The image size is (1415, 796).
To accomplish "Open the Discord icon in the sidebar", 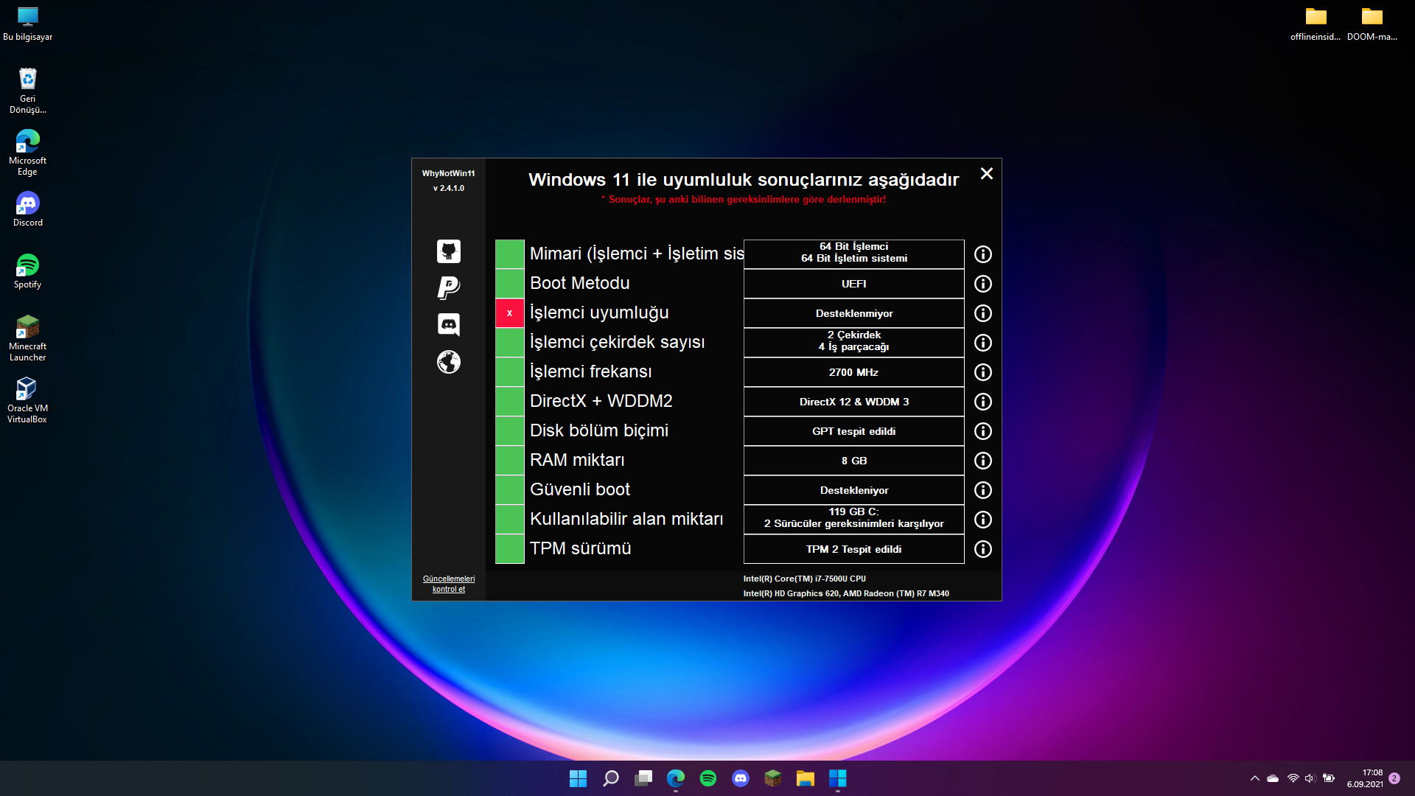I will tap(448, 324).
